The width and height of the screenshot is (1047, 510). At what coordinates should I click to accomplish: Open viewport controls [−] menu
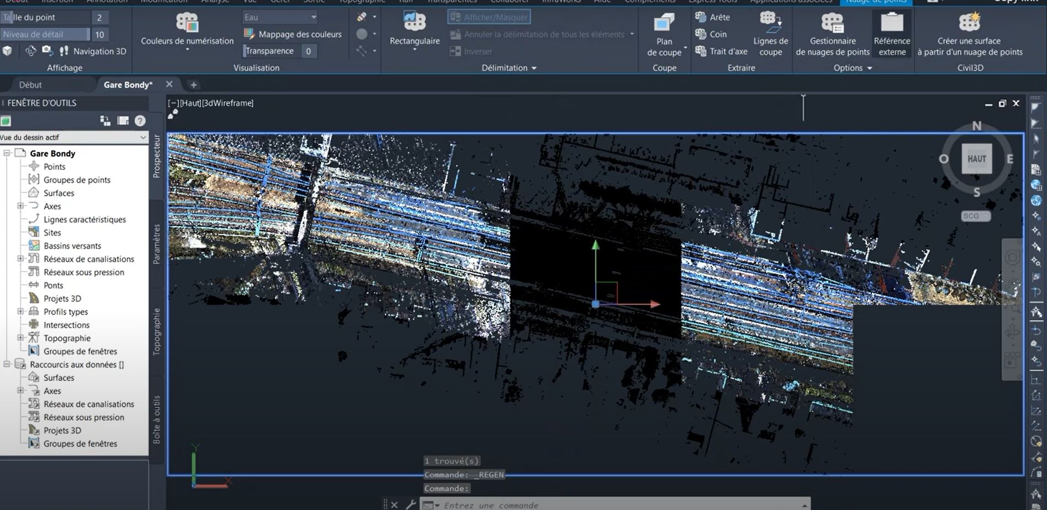pyautogui.click(x=173, y=103)
